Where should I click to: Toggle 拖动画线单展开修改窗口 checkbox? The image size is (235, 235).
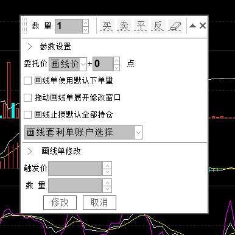[27, 97]
